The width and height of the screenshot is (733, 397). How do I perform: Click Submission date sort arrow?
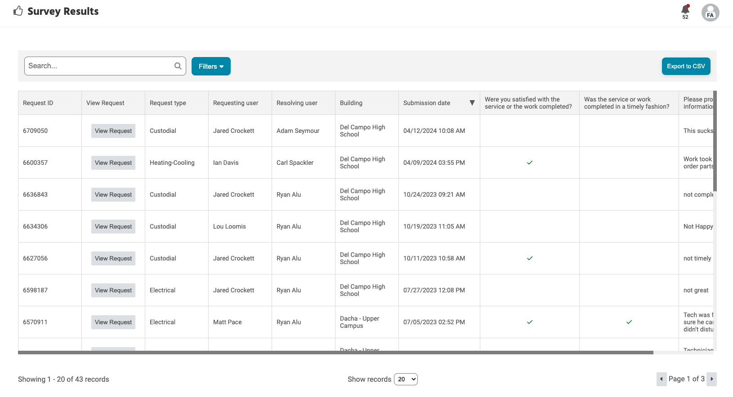(x=472, y=103)
